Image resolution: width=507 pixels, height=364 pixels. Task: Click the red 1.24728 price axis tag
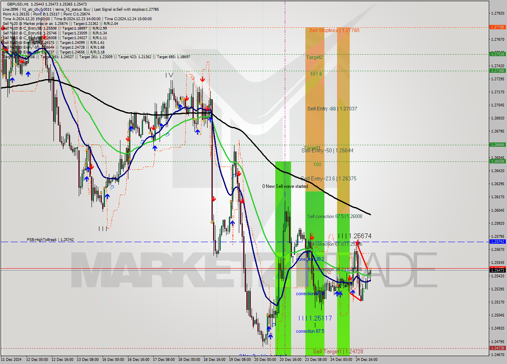point(497,348)
